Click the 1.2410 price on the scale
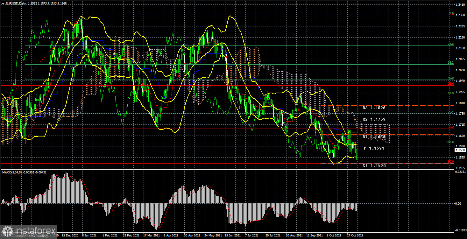 tap(460, 5)
